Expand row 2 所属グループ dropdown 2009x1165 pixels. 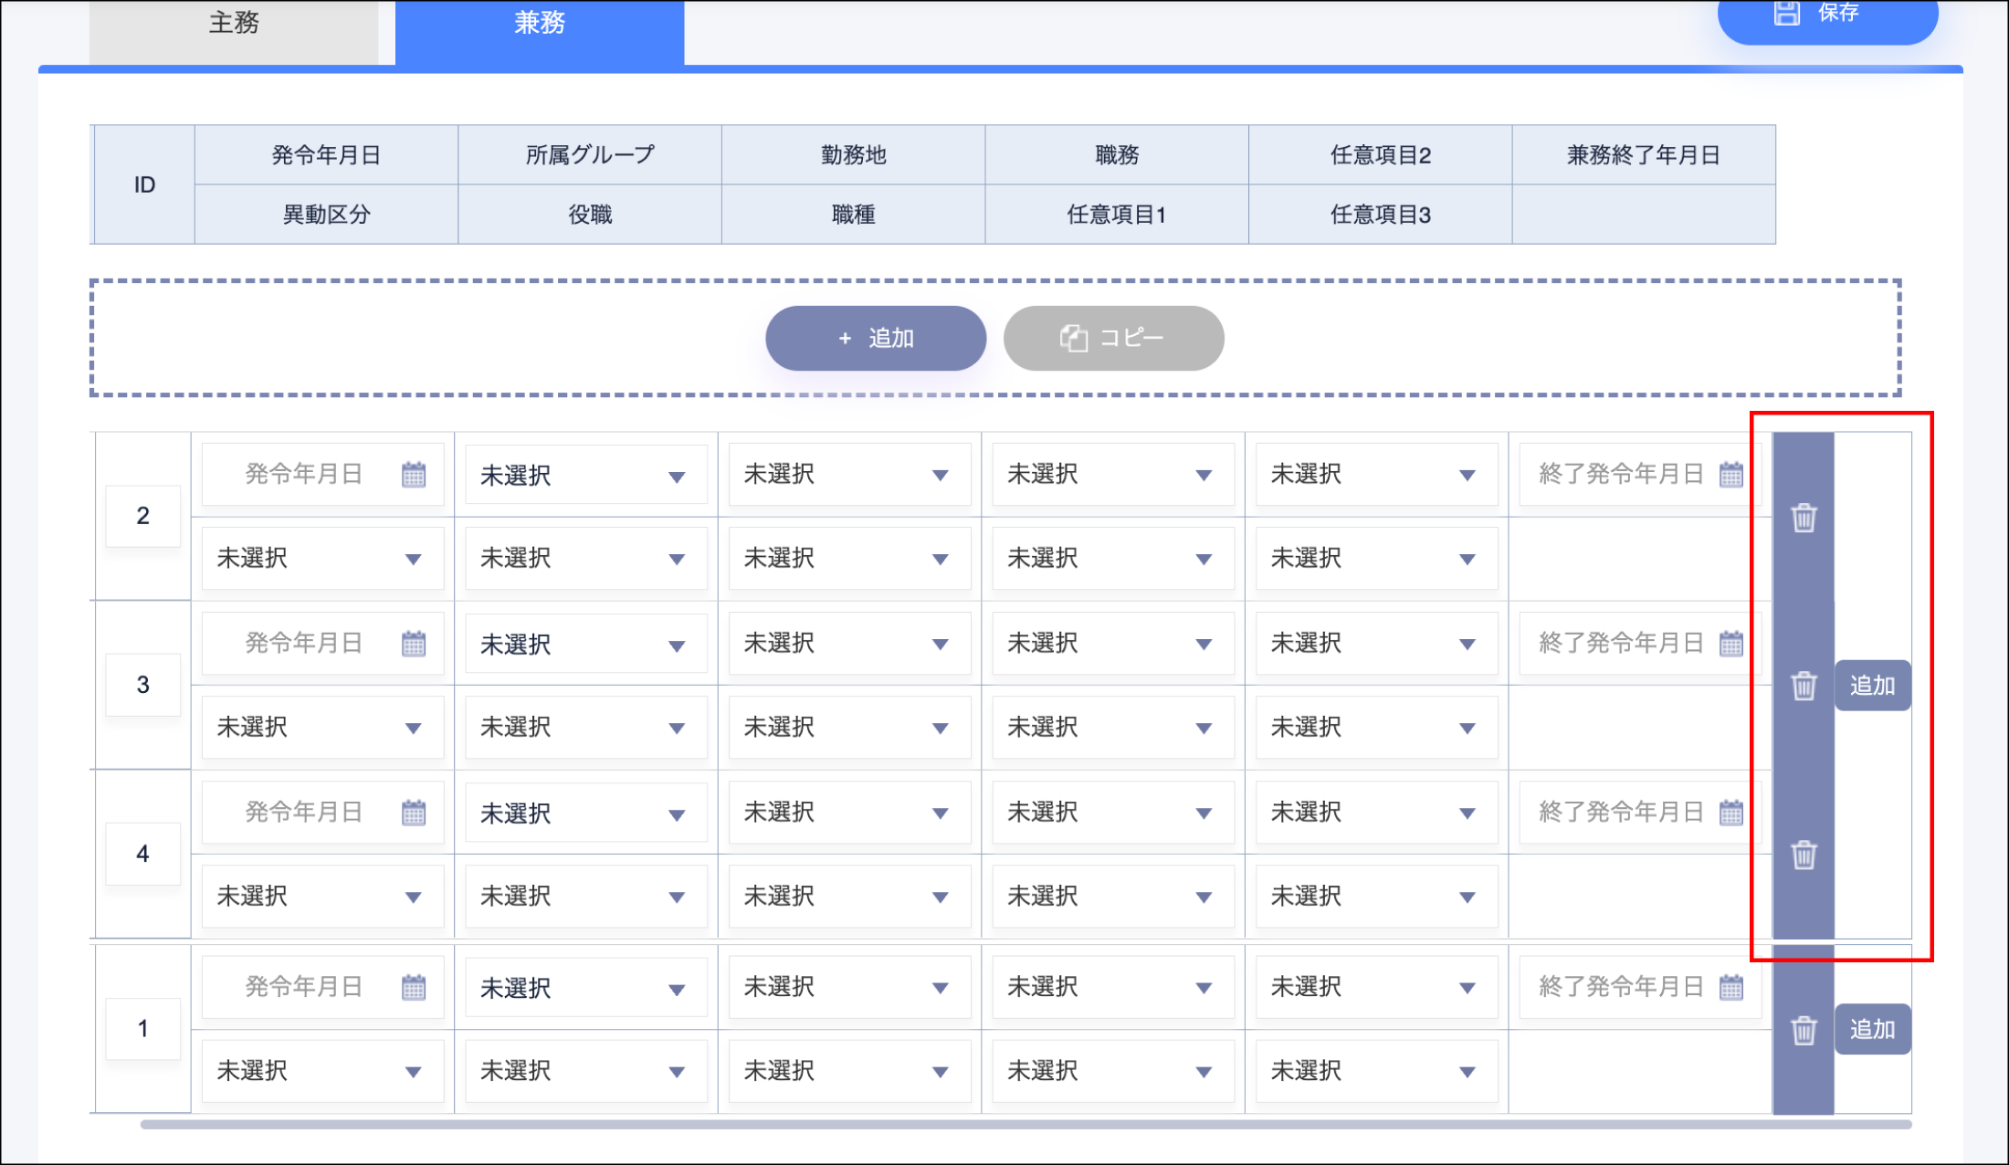(585, 476)
